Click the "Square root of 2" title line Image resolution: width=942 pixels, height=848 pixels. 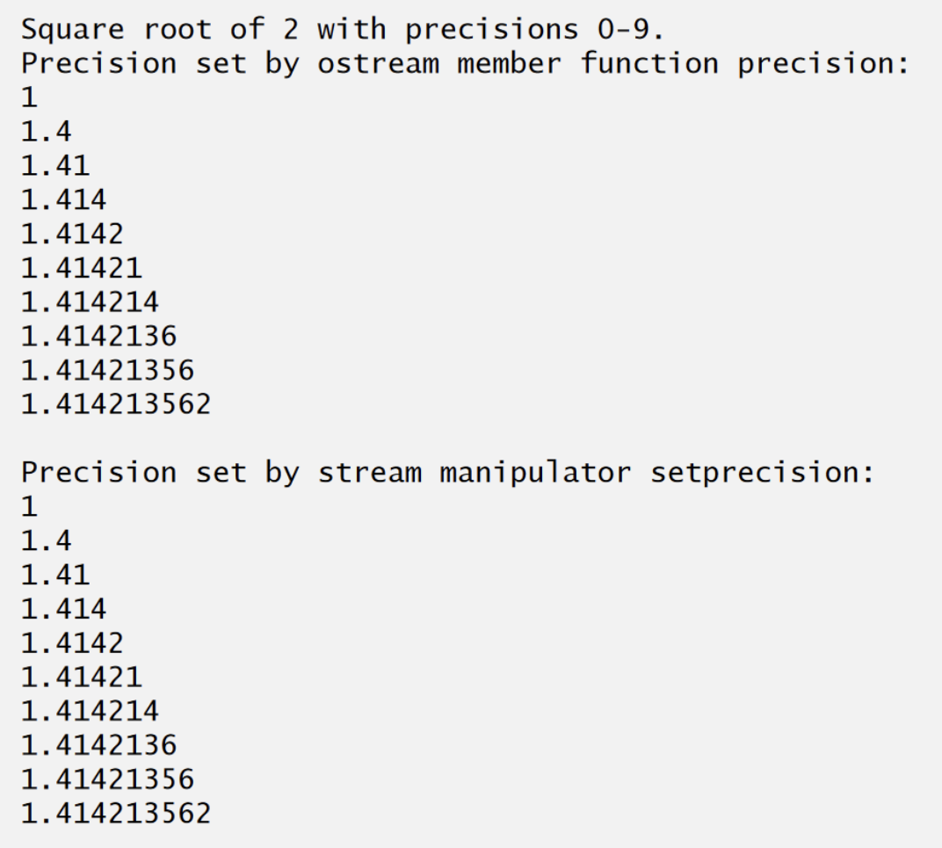click(343, 29)
